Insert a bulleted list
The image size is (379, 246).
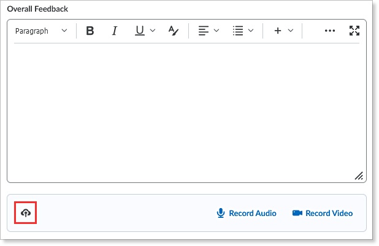click(x=238, y=31)
